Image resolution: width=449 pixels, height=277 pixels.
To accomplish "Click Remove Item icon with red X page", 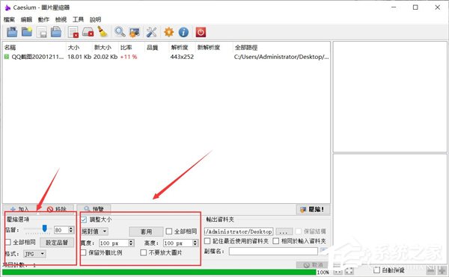I will pos(73,32).
